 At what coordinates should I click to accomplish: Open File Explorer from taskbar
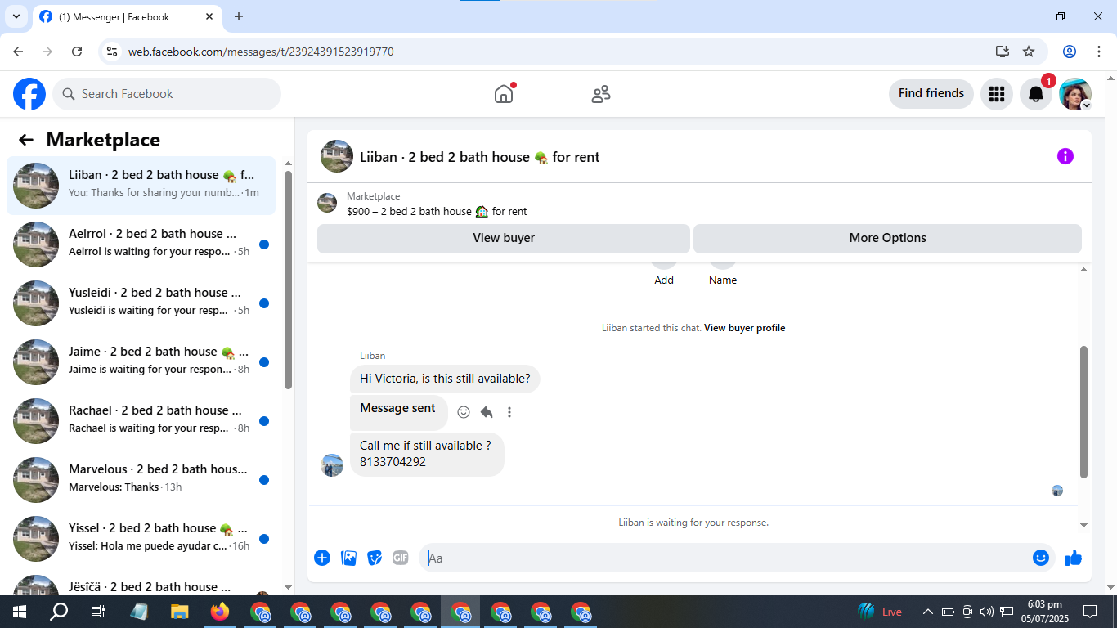(x=179, y=612)
